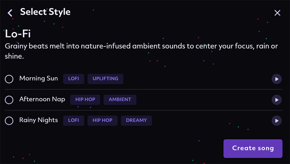Play the Rainy Nights sample
This screenshot has width=290, height=164.
tap(277, 120)
